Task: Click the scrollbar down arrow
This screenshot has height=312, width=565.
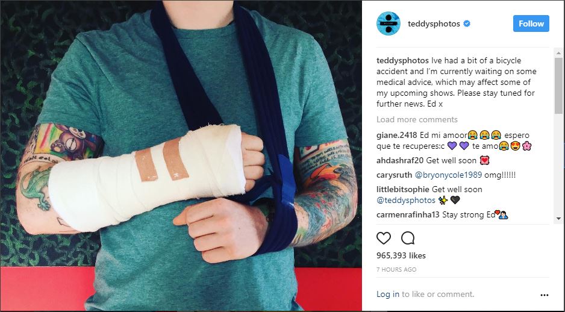Action: pyautogui.click(x=558, y=218)
